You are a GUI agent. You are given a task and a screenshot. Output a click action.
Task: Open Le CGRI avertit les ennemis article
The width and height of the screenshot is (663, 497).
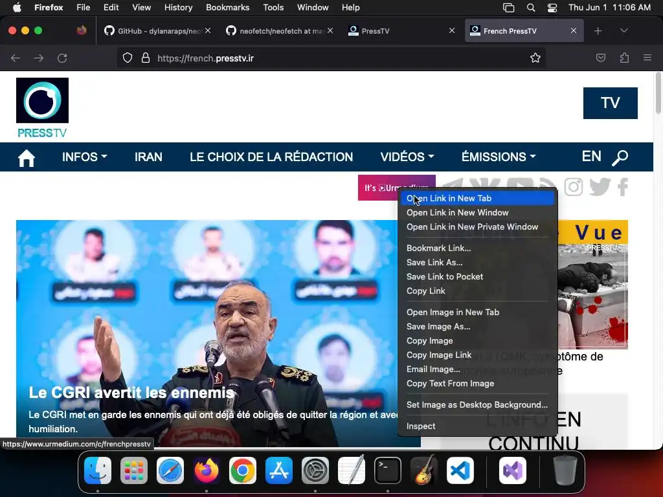pyautogui.click(x=131, y=393)
